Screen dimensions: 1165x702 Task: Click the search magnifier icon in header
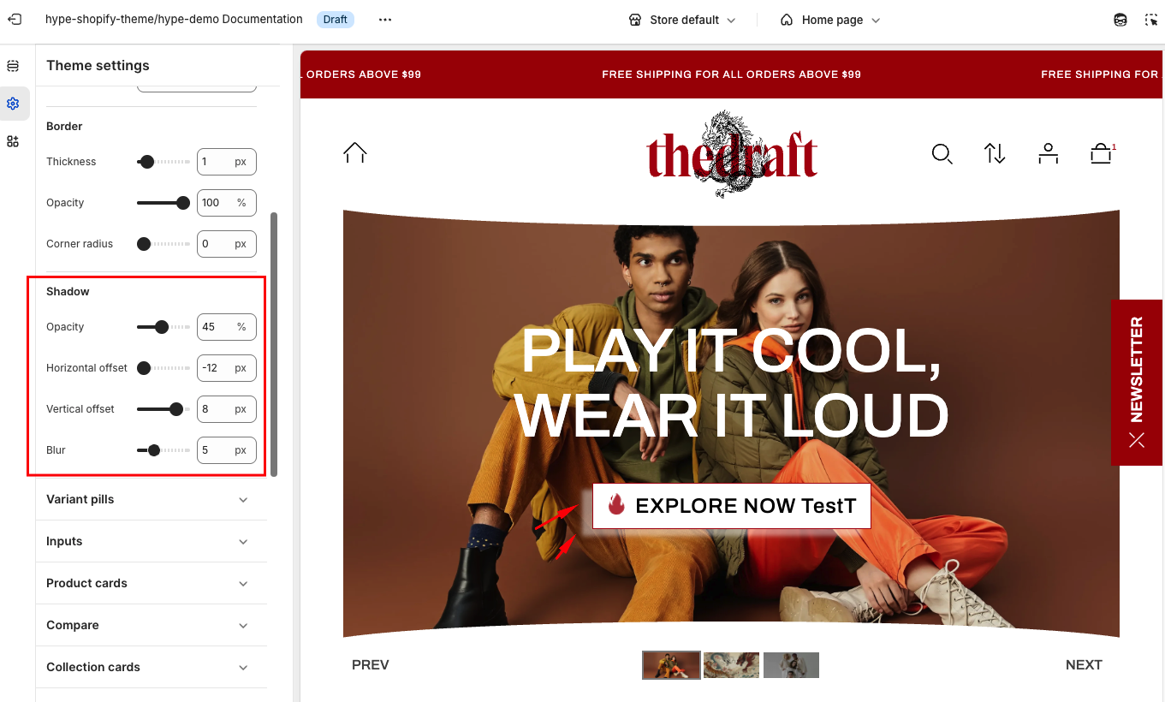[942, 154]
